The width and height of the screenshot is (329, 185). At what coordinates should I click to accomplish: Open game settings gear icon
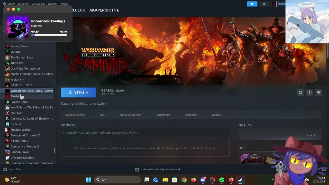[301, 92]
